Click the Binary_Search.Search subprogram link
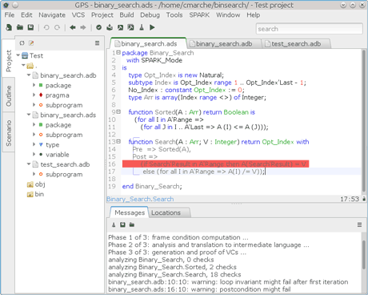Image resolution: width=368 pixels, height=295 pixels. (x=140, y=199)
